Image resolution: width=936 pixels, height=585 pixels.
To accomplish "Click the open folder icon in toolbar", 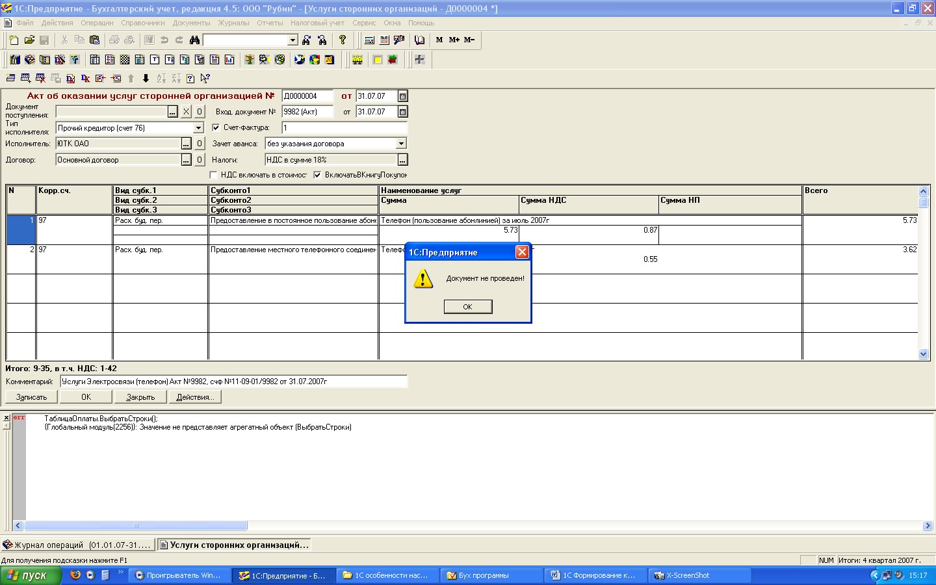I will (x=29, y=40).
